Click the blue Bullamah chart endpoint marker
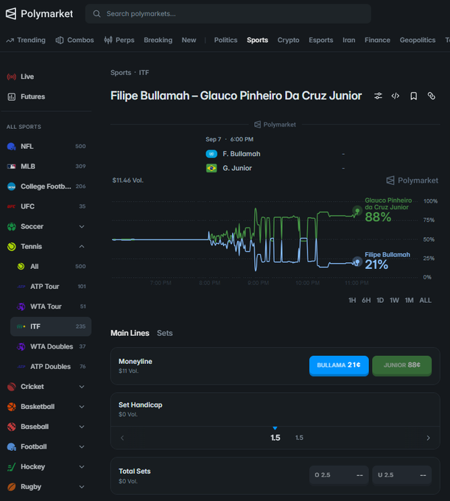The width and height of the screenshot is (450, 501). pos(357,262)
